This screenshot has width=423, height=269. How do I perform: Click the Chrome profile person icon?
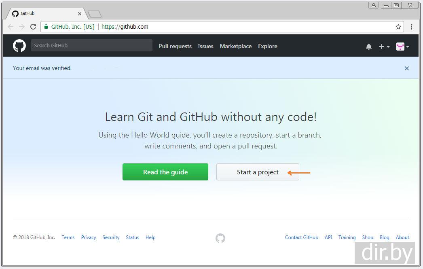point(373,5)
